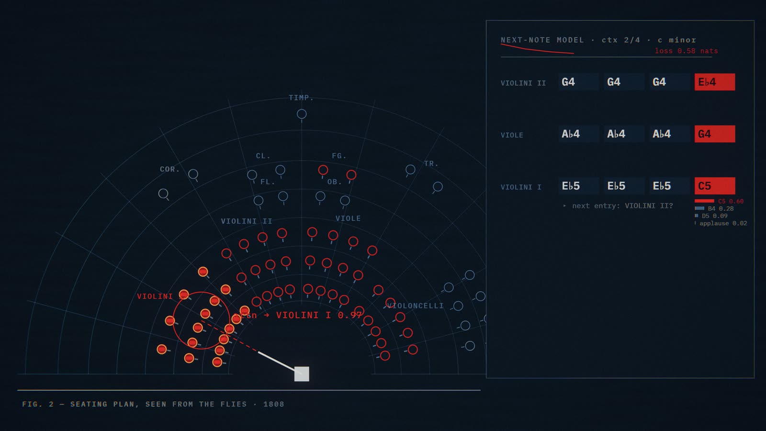Click the VIOLINI II section label on seating plan

tap(247, 221)
